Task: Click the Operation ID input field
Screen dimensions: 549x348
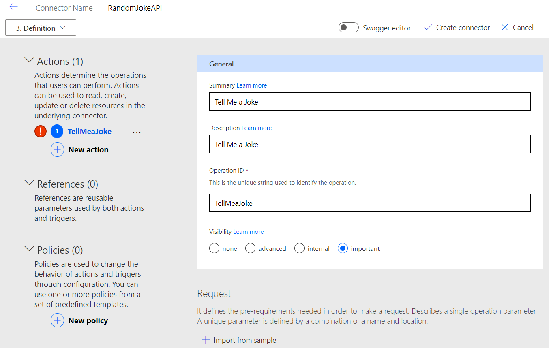Action: point(369,203)
